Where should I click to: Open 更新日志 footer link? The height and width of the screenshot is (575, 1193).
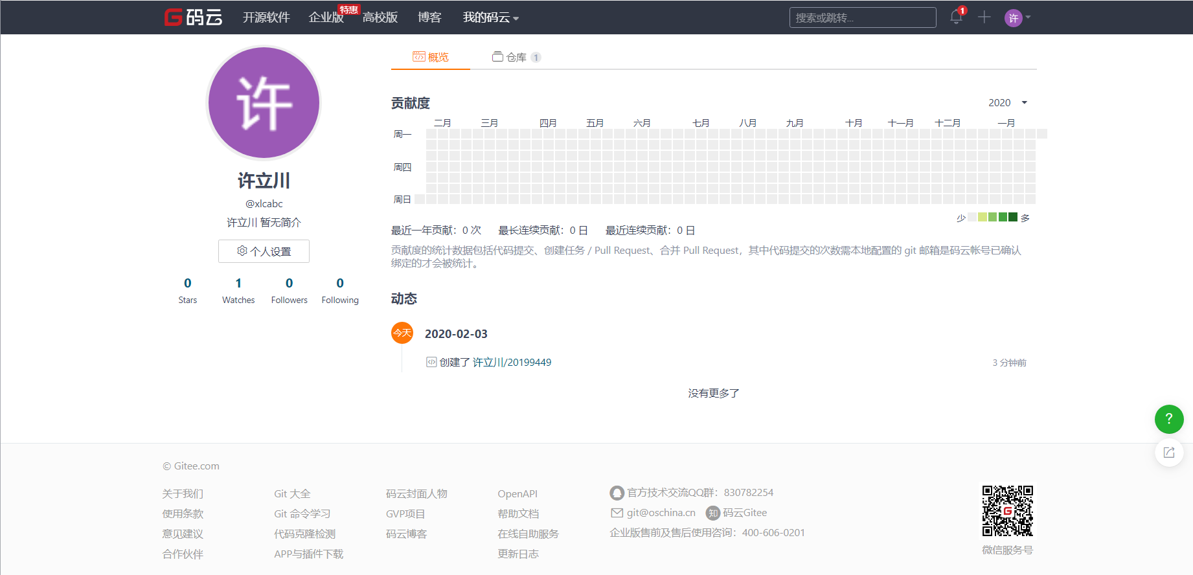click(x=518, y=554)
